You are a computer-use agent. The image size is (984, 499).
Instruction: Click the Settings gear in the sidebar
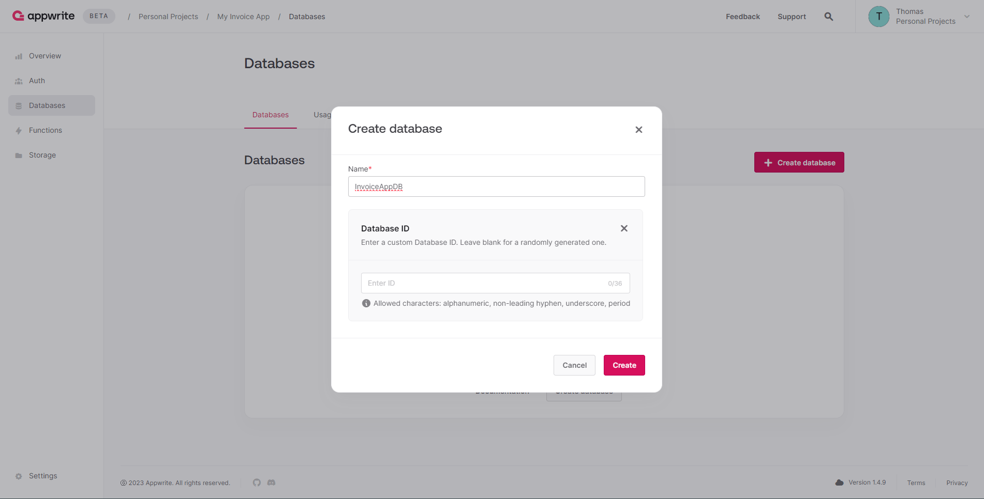pyautogui.click(x=19, y=476)
